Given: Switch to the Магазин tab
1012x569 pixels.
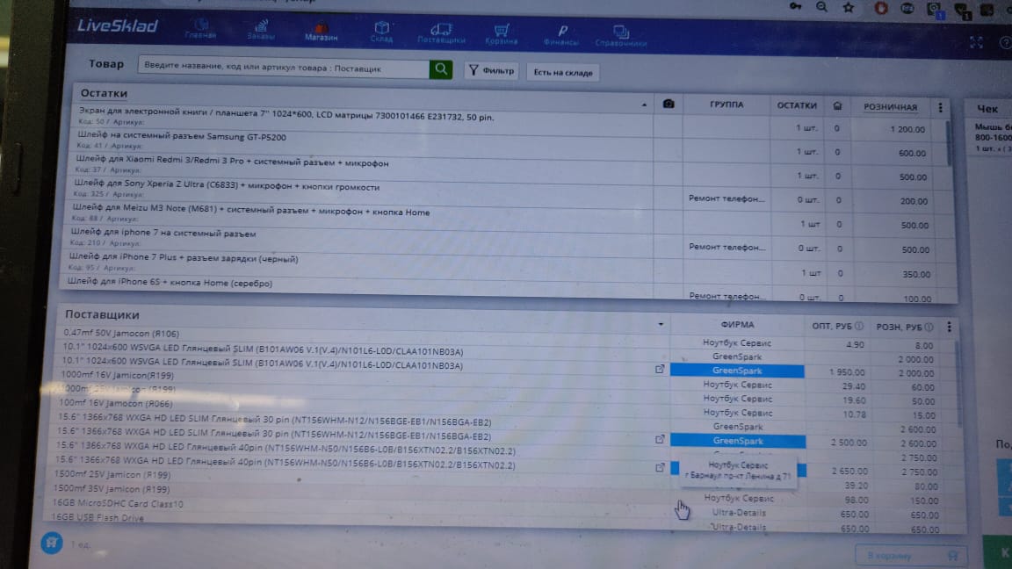Looking at the screenshot, I should [x=322, y=32].
